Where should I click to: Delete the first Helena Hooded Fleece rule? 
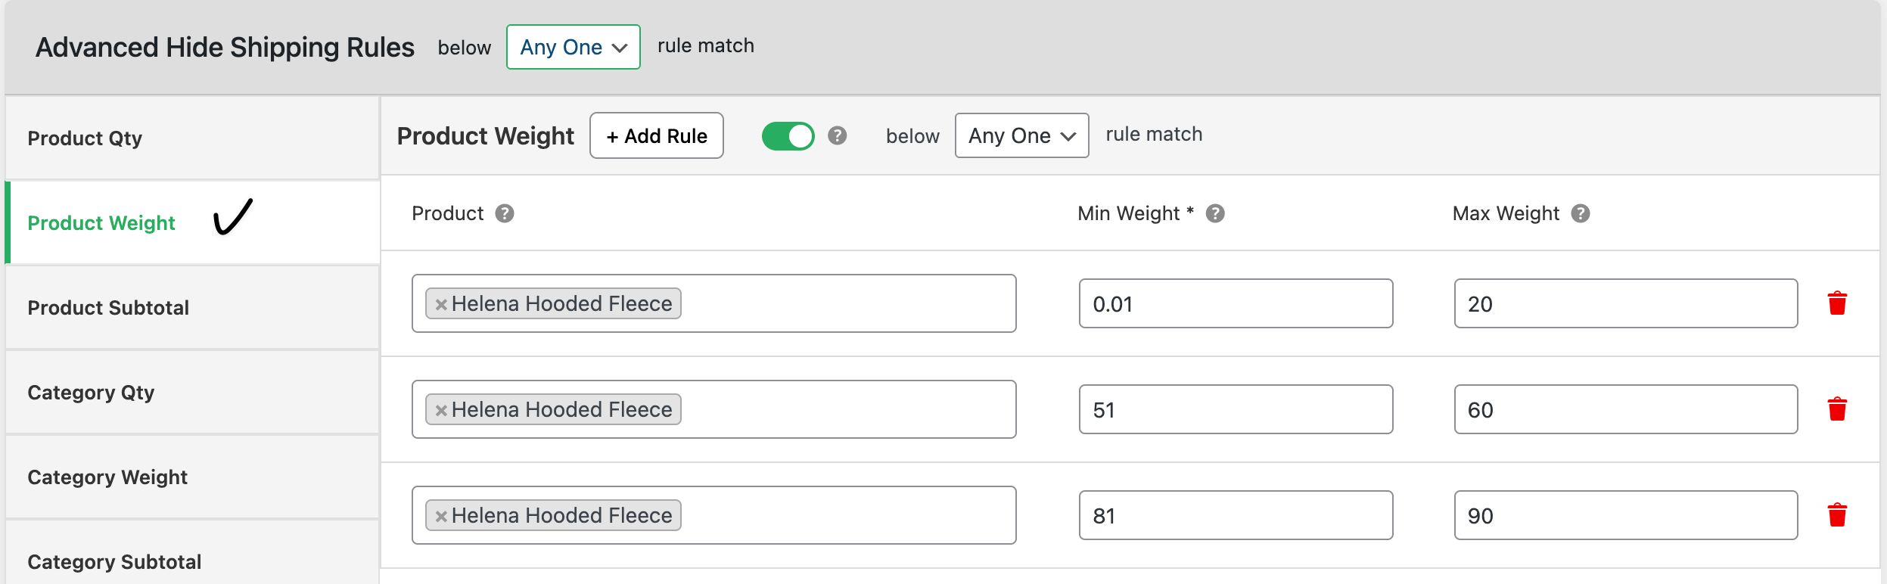point(1839,303)
